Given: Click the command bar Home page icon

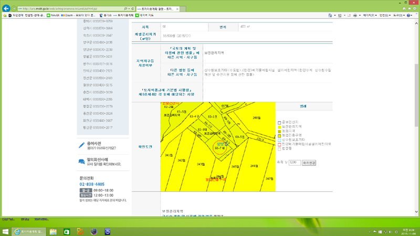Looking at the screenshot, I should tap(330, 16).
